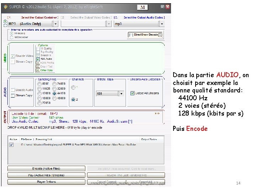This screenshot has height=192, width=256.
Task: Toggle the audio Stream Copy checkbox
Action: coord(13,96)
